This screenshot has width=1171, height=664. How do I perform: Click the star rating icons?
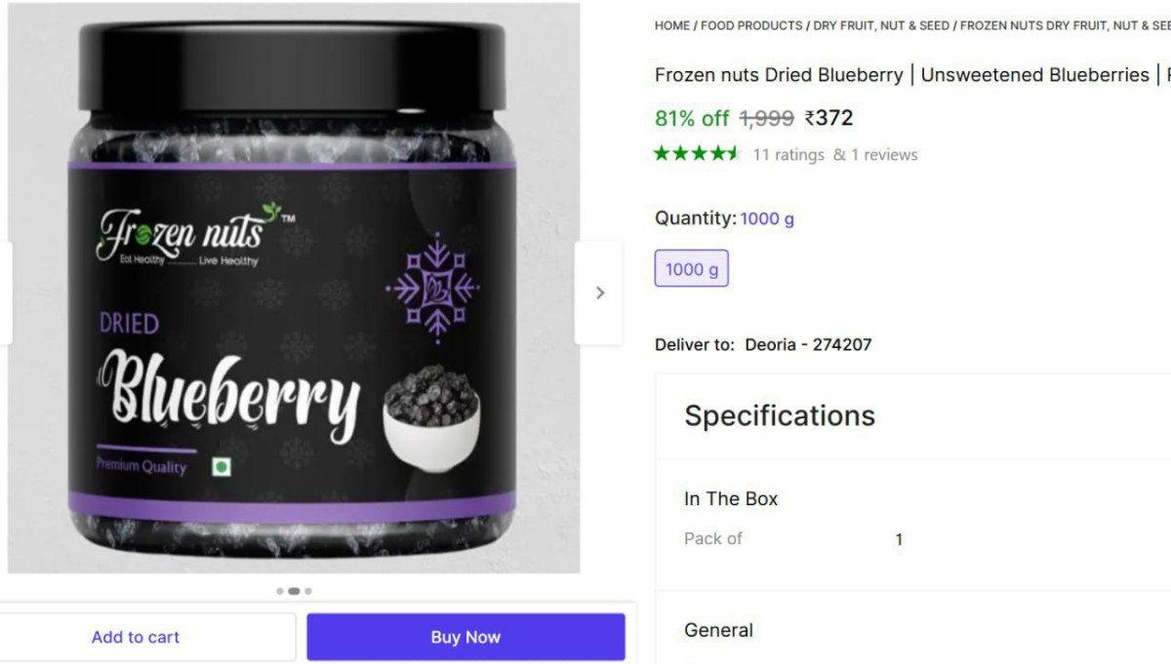point(698,154)
